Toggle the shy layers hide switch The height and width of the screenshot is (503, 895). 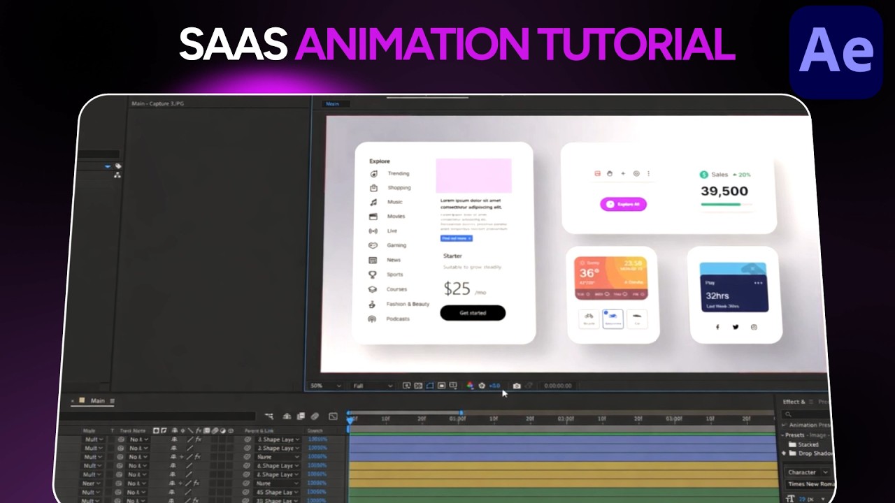[x=287, y=416]
